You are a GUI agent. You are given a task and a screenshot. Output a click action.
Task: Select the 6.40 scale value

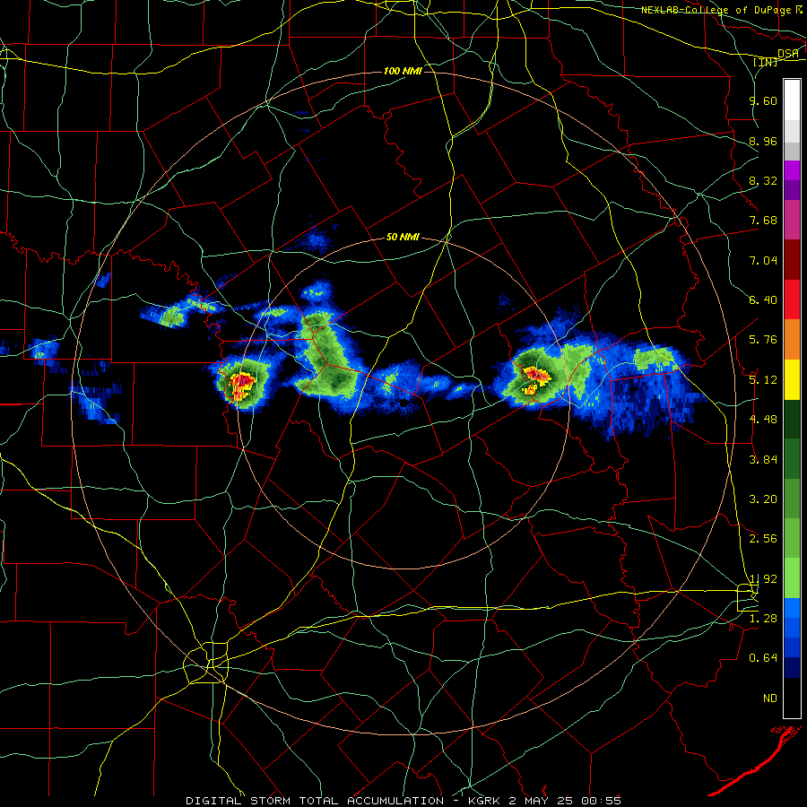763,300
